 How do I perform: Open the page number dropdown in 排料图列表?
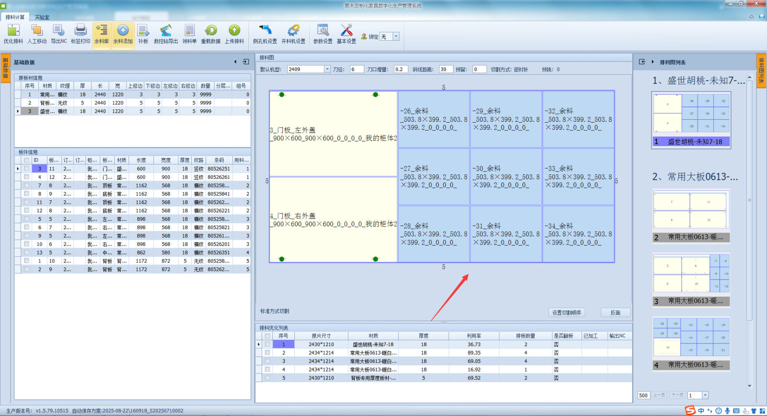(x=705, y=395)
